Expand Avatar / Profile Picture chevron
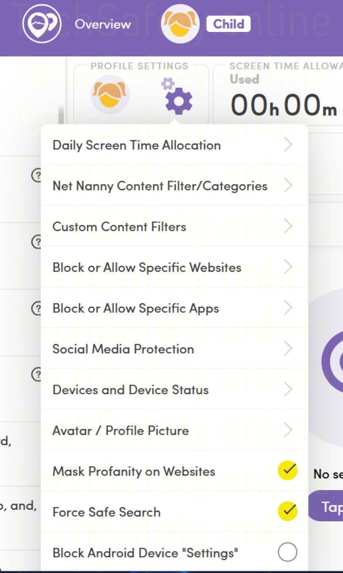Screen dimensions: 343x573 pos(288,430)
